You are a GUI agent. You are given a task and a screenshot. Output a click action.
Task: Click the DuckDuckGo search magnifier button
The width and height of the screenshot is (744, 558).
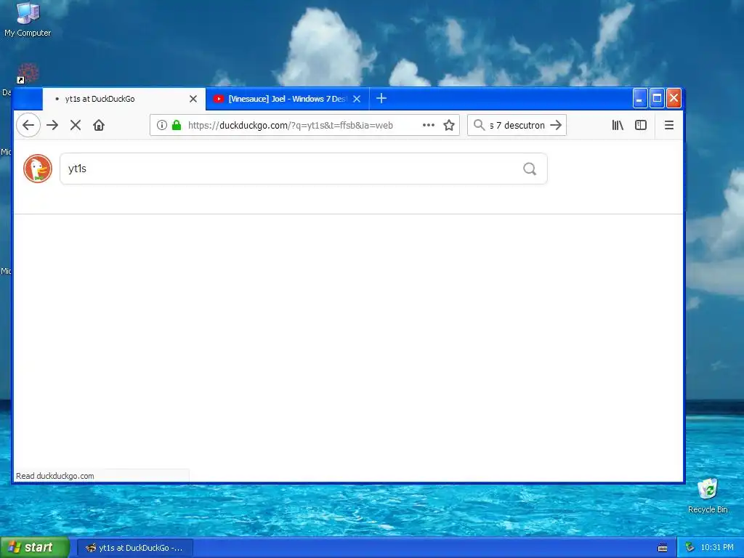coord(530,169)
